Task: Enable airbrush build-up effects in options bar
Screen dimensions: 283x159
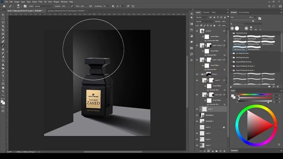Action: pos(91,6)
